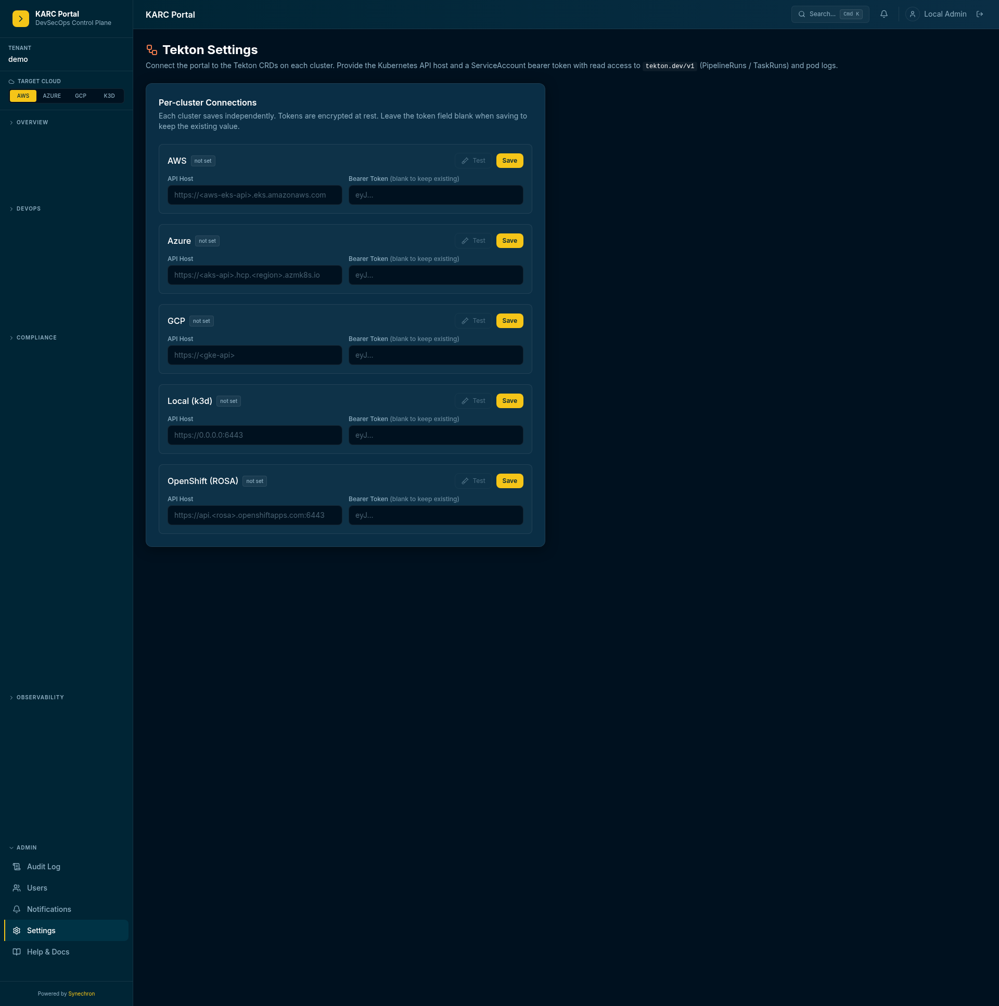Screen dimensions: 999x1006
Task: Focus the AWS Bearer Token field
Action: (436, 195)
